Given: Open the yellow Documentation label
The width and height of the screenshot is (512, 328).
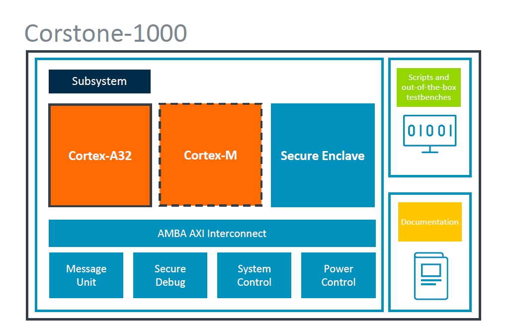Looking at the screenshot, I should point(429,222).
